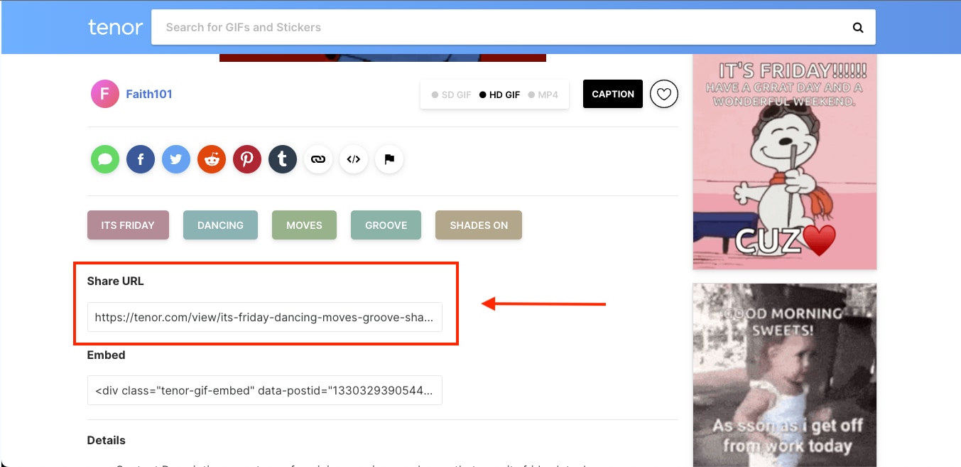Click the Tenor logo
961x467 pixels.
(115, 27)
